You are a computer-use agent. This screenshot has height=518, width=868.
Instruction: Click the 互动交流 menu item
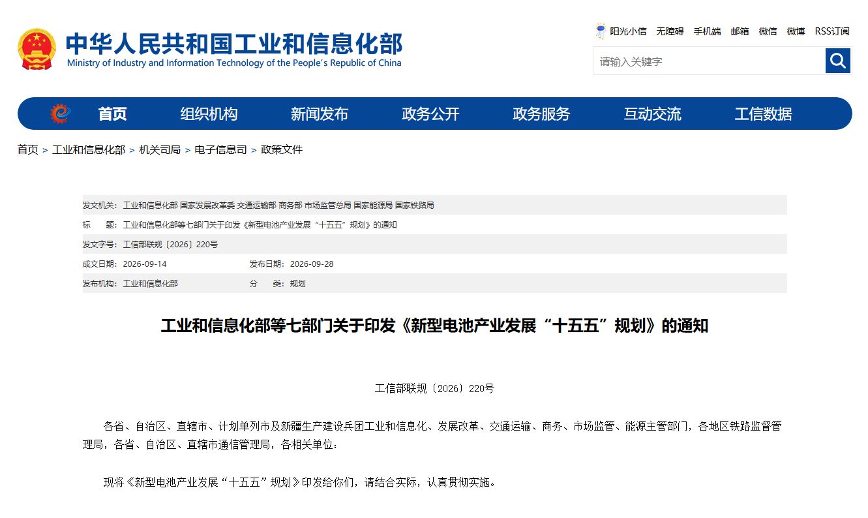[x=652, y=114]
